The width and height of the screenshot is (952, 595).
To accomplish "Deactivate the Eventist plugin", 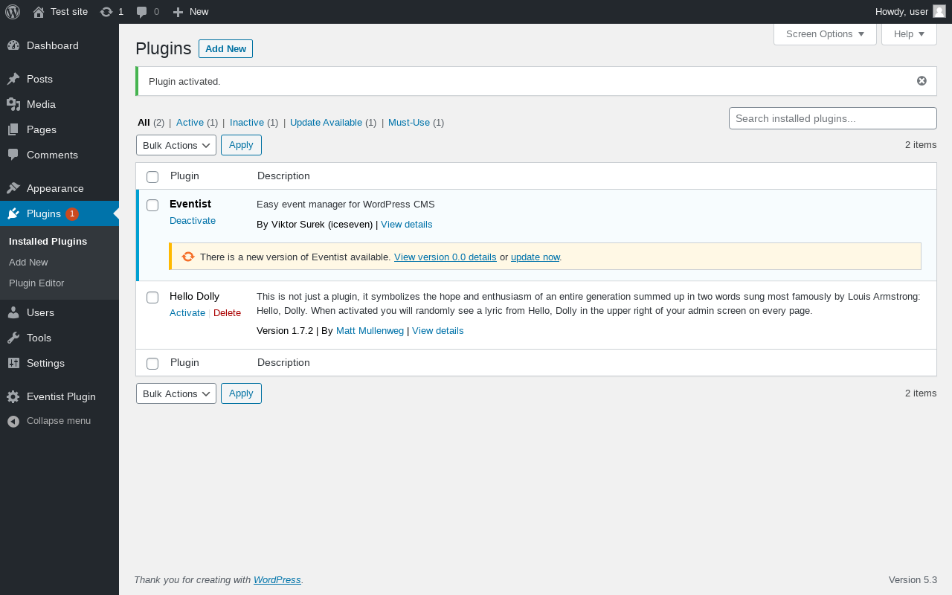I will pos(193,221).
